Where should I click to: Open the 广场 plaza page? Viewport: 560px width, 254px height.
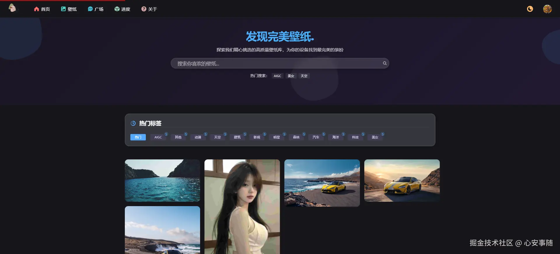pyautogui.click(x=96, y=9)
